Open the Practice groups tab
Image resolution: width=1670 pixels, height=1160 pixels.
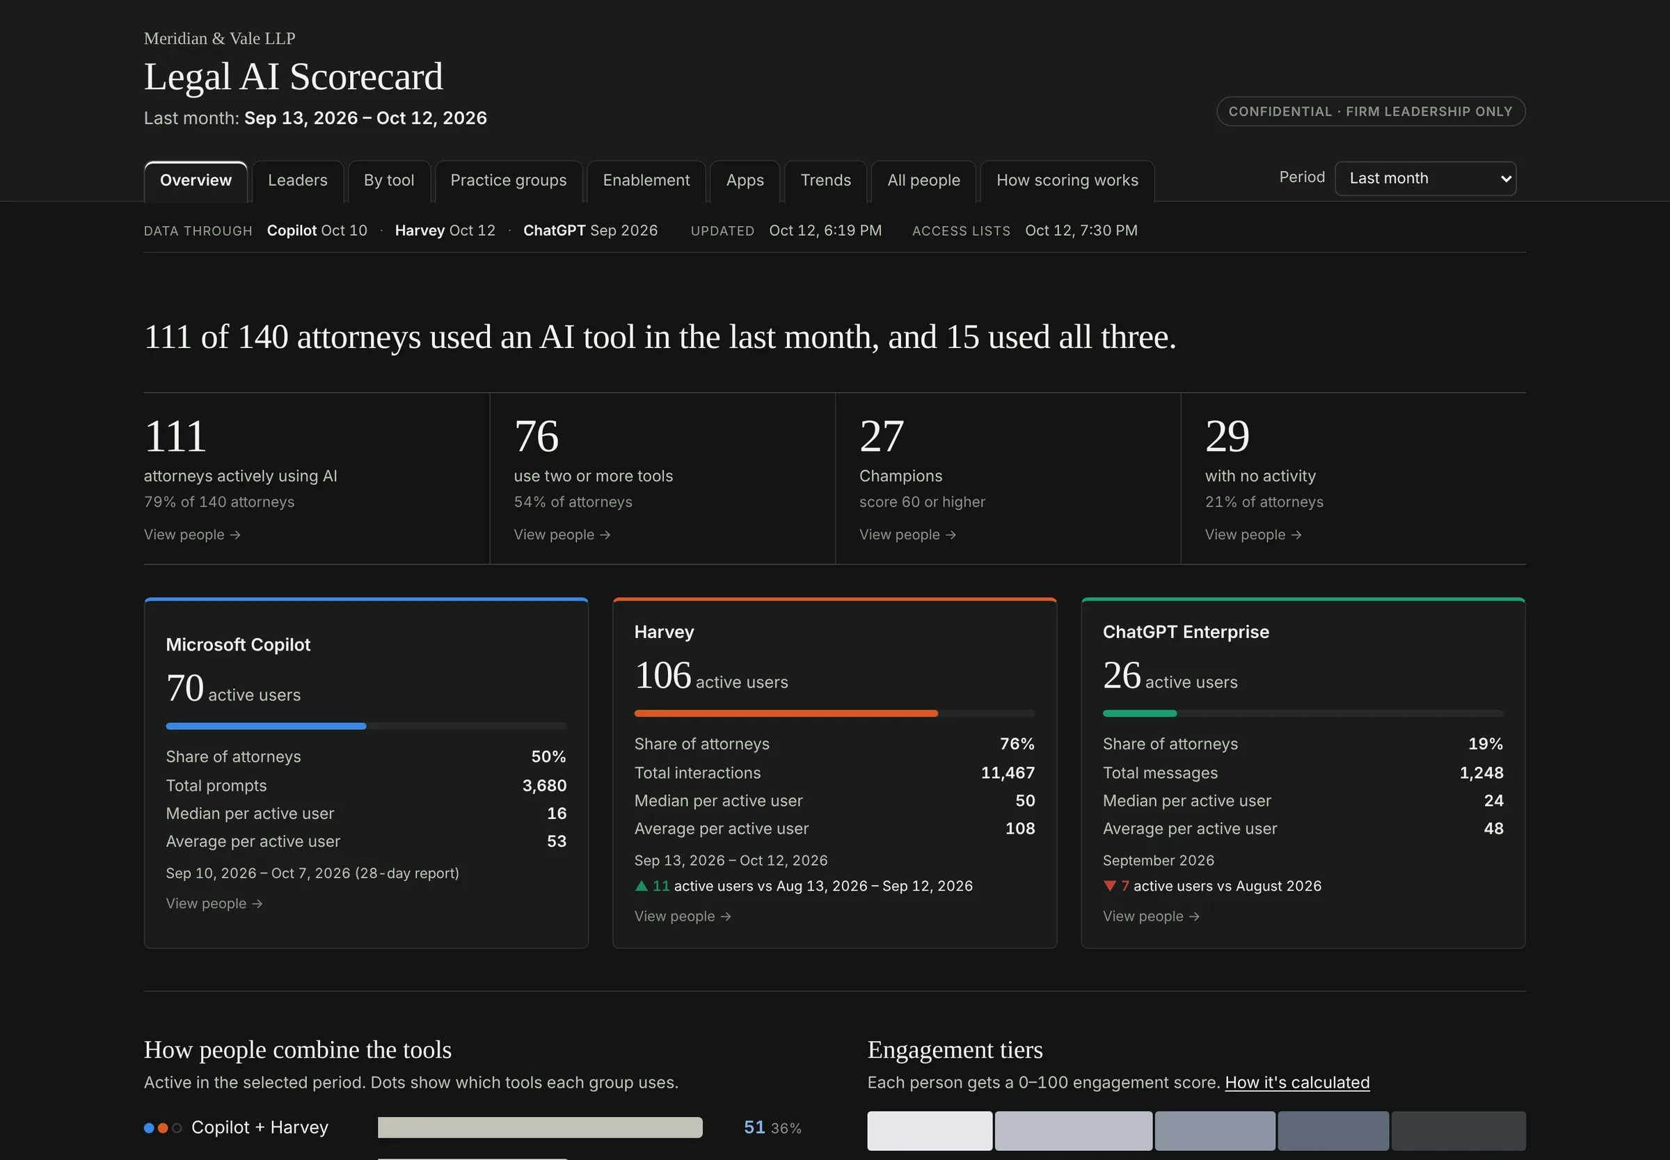pos(508,180)
